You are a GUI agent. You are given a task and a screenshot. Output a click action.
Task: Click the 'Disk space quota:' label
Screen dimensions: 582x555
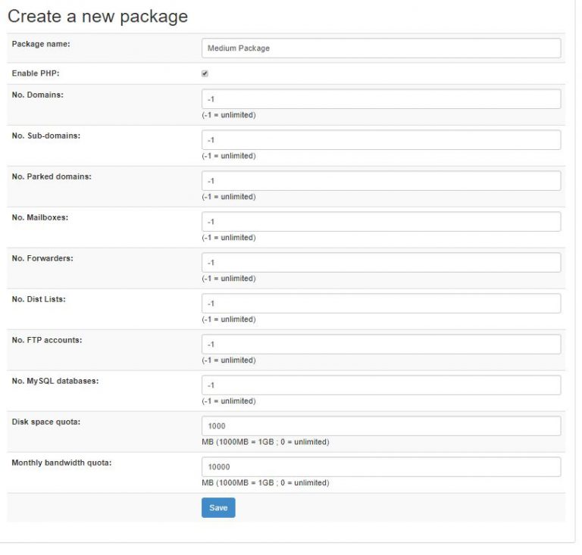tap(45, 422)
